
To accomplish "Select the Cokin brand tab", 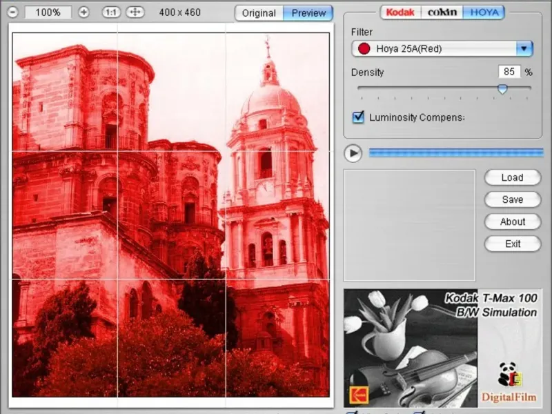I will (x=442, y=12).
